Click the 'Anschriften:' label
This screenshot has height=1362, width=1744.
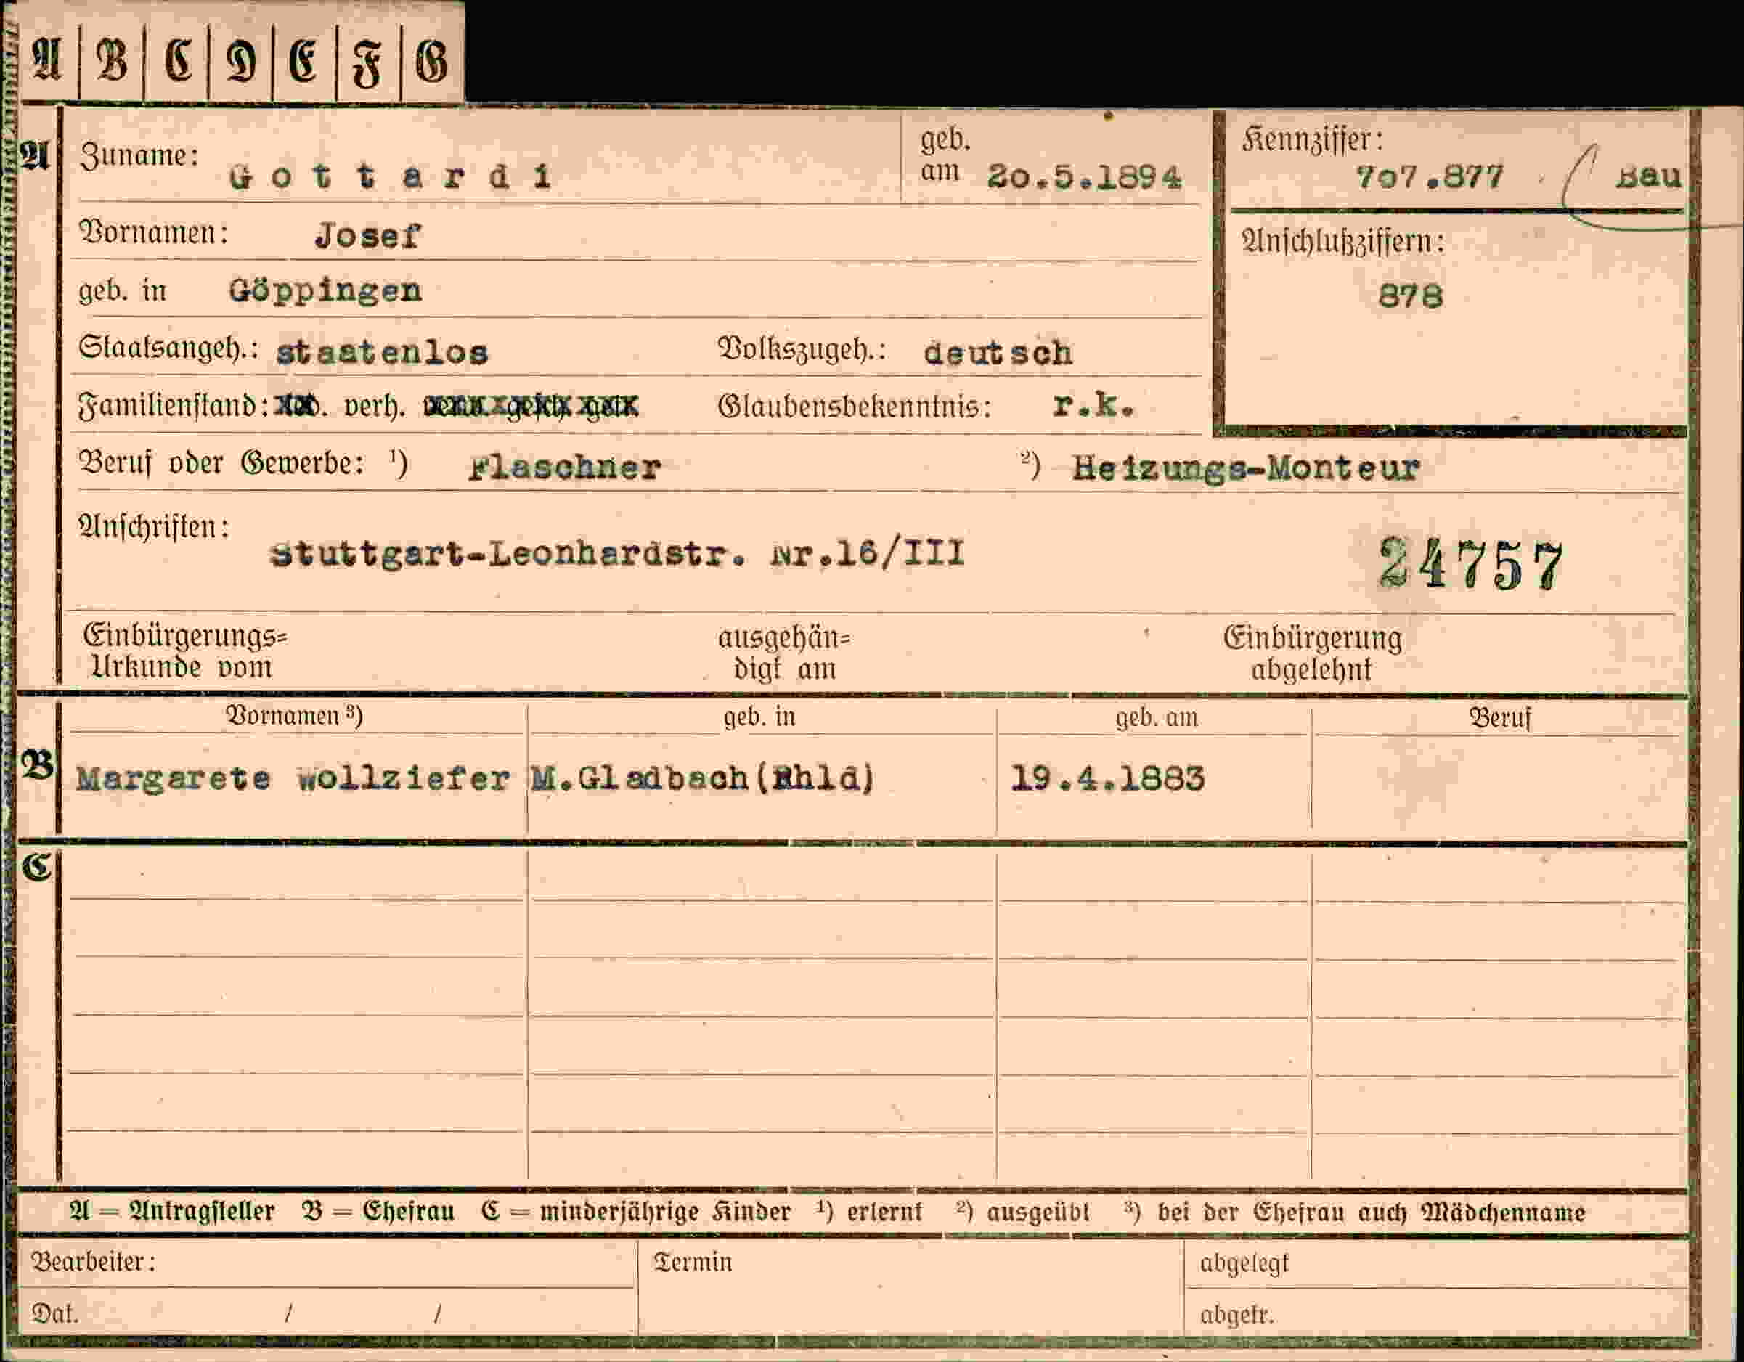[153, 527]
